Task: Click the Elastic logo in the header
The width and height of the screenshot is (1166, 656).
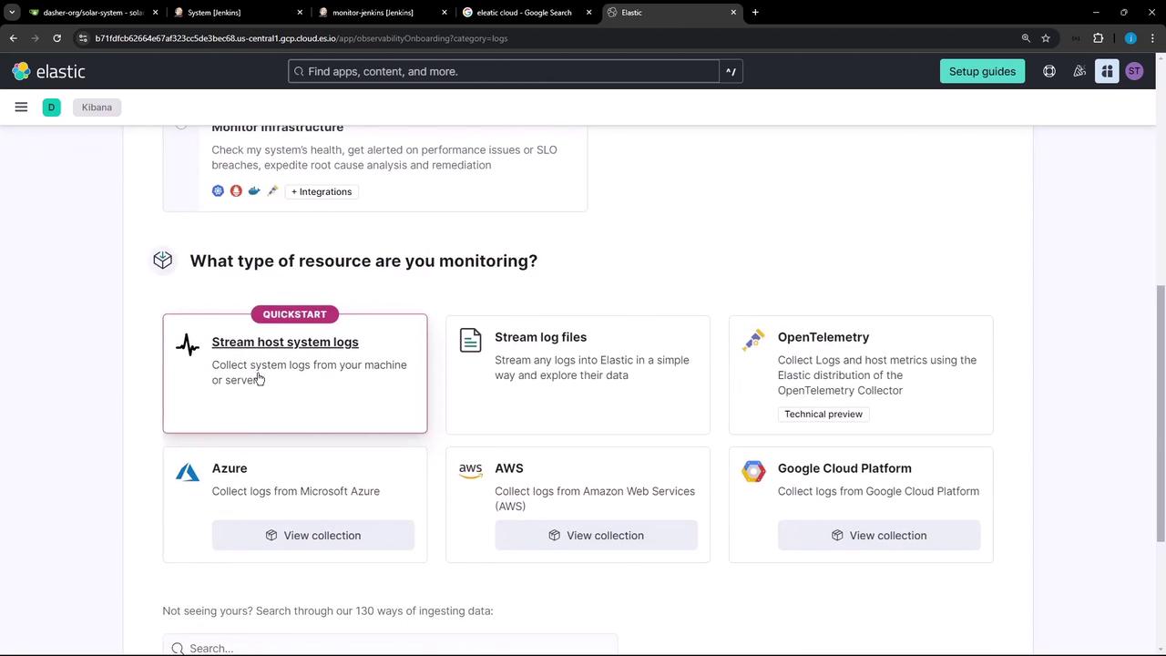Action: [x=48, y=71]
